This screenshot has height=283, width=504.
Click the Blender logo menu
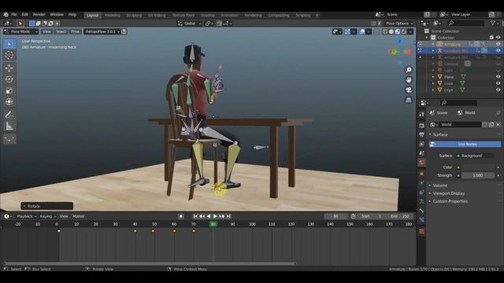(x=6, y=15)
